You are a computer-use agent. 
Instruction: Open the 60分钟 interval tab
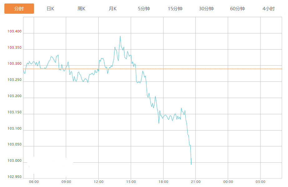tap(237, 9)
